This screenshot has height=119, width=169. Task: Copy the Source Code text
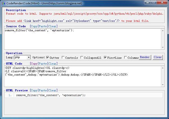[34, 26]
